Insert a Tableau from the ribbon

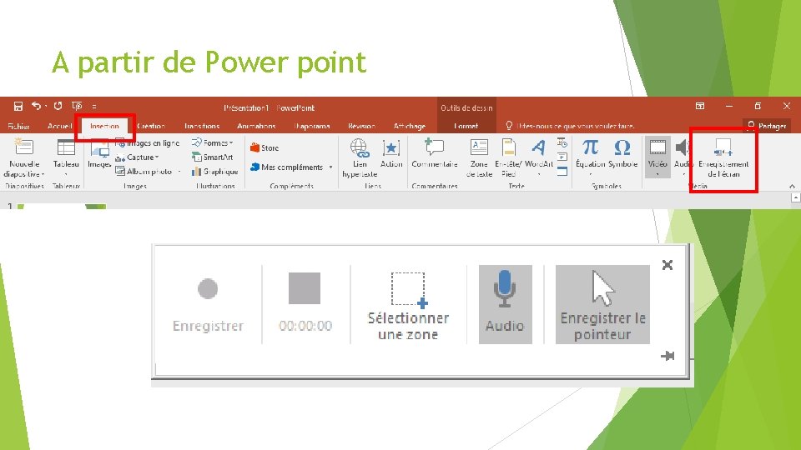click(x=66, y=157)
